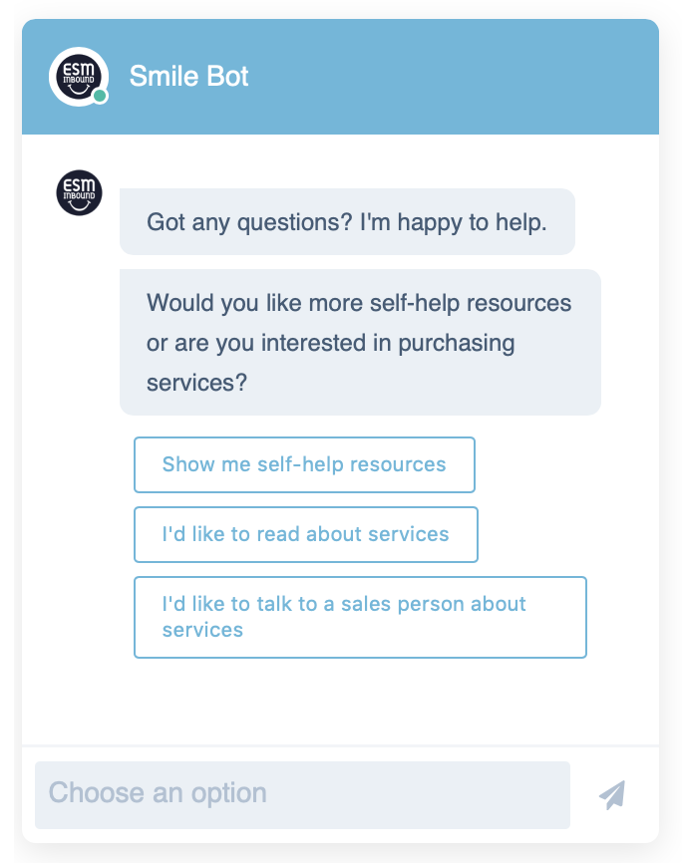Click the ESM Inbound logo in header

point(79,77)
